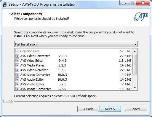Viewport: 152px width, 117px height.
Task: Deselect the AVS Video ReMaker component
Action: (x=17, y=70)
